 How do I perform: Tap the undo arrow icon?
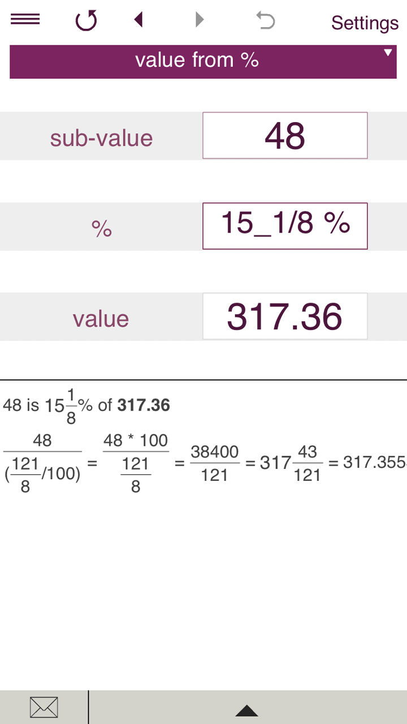(x=265, y=21)
